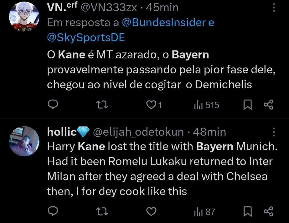The height and width of the screenshot is (223, 289).
Task: Open the @elijah_odetokun handle
Action: (138, 132)
